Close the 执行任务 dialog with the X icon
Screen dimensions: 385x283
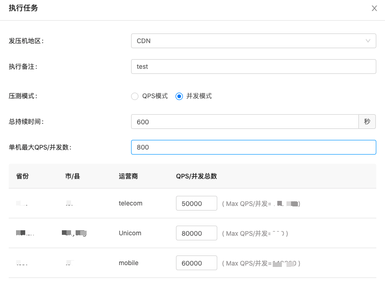(x=374, y=8)
